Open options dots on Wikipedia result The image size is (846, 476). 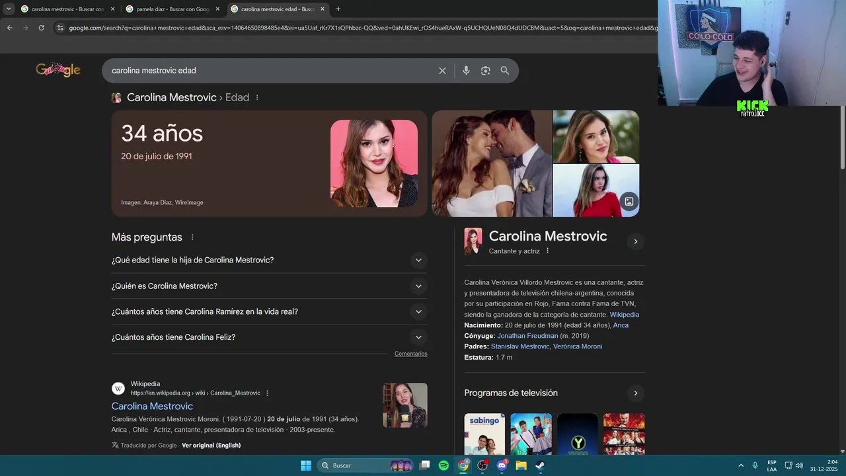coord(267,393)
